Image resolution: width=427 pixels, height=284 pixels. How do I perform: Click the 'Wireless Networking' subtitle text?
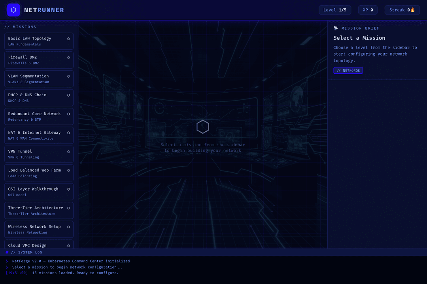coord(28,232)
